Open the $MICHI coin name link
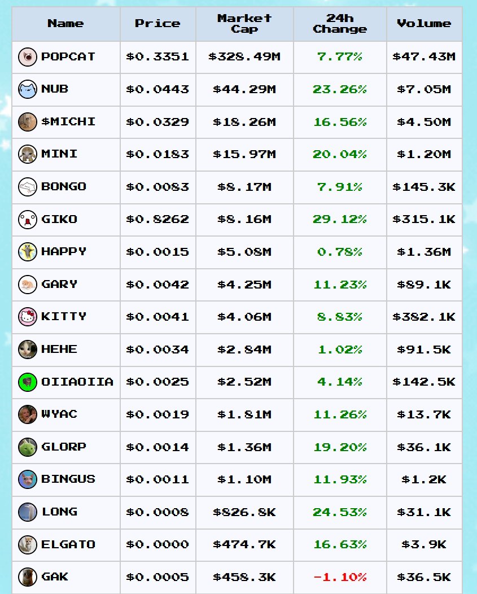The width and height of the screenshot is (477, 594). 68,121
